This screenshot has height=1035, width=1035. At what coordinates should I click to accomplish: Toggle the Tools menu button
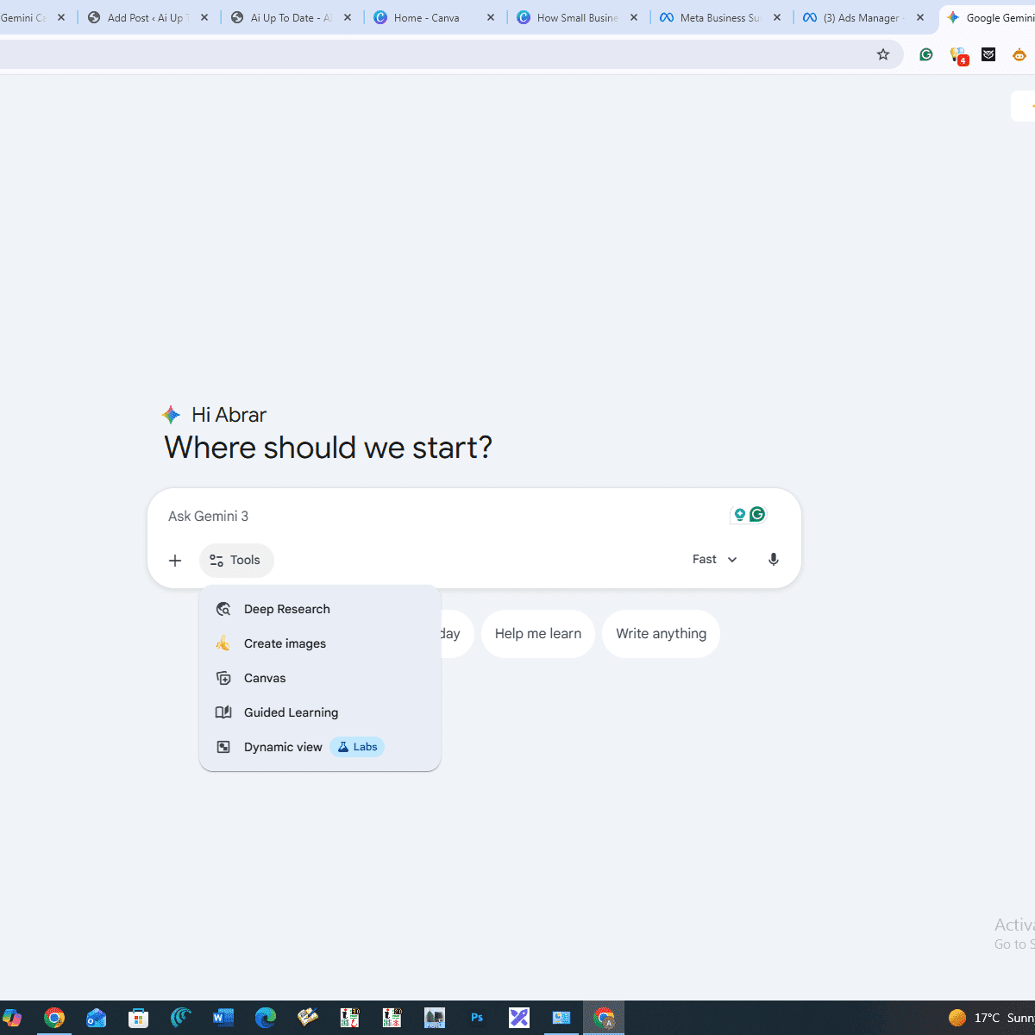click(236, 561)
